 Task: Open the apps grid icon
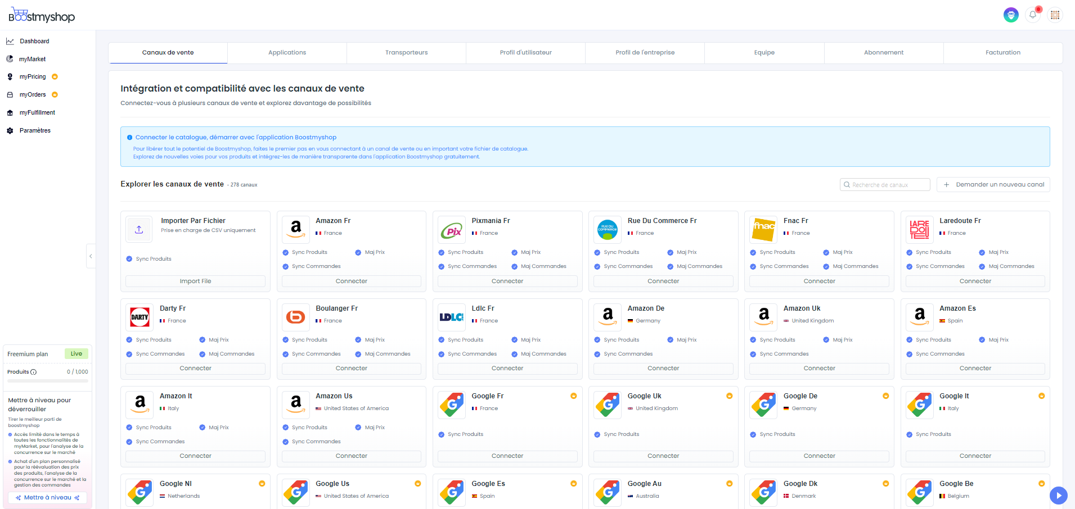point(1055,15)
